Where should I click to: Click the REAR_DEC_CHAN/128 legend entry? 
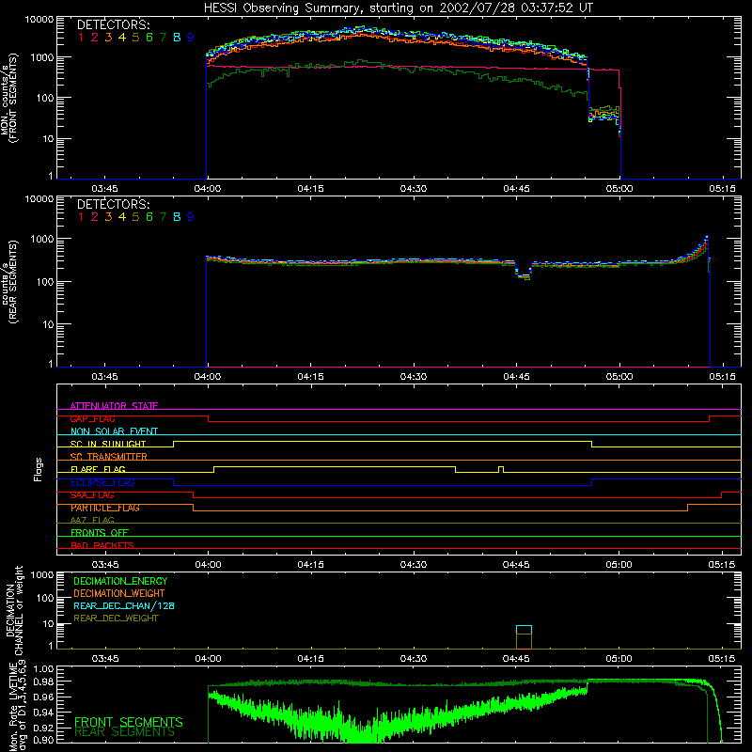[x=124, y=605]
